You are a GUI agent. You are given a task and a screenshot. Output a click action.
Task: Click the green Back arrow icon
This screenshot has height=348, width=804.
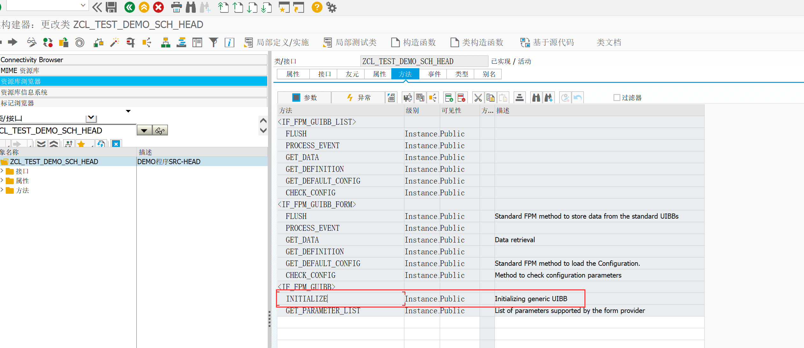tap(129, 7)
